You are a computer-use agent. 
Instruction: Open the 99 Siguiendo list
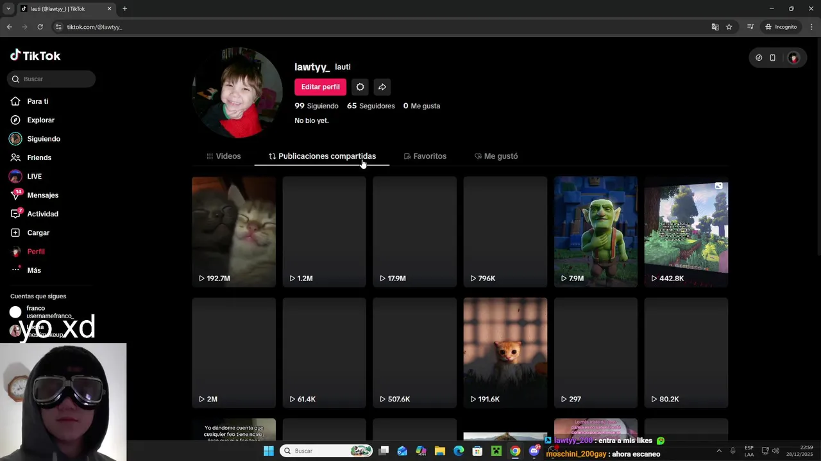click(x=316, y=106)
